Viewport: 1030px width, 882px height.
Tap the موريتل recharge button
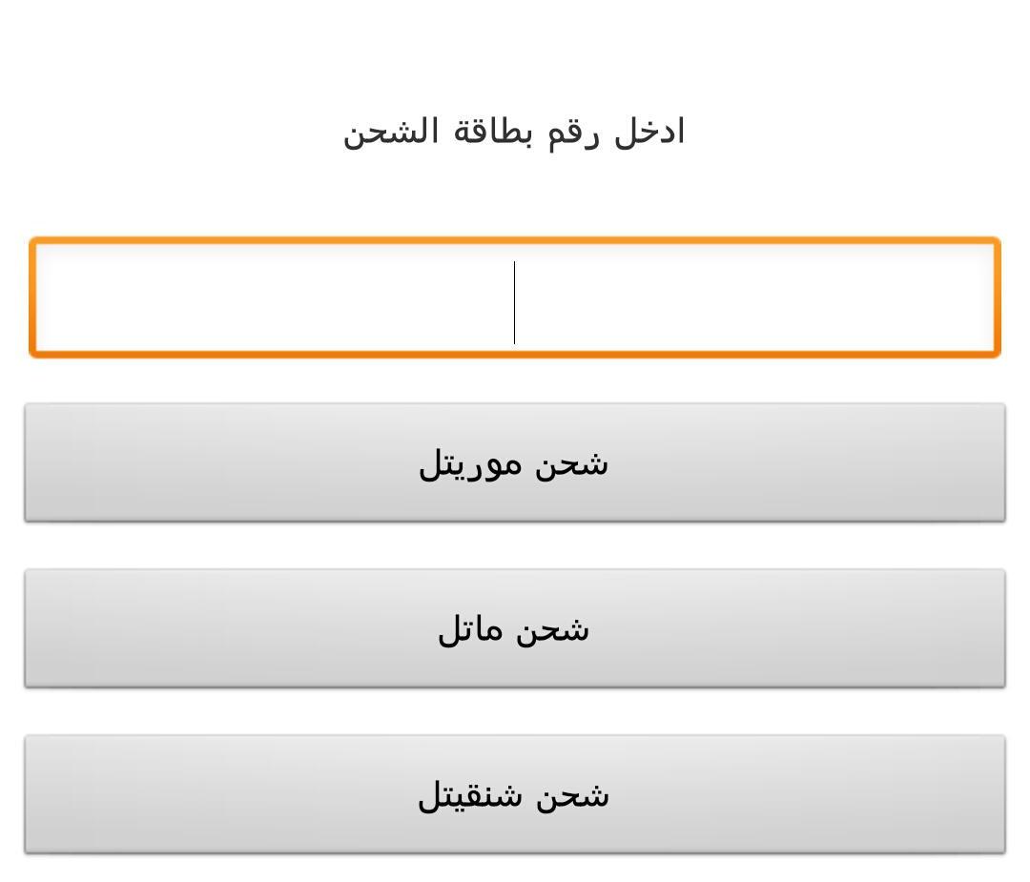pos(515,462)
